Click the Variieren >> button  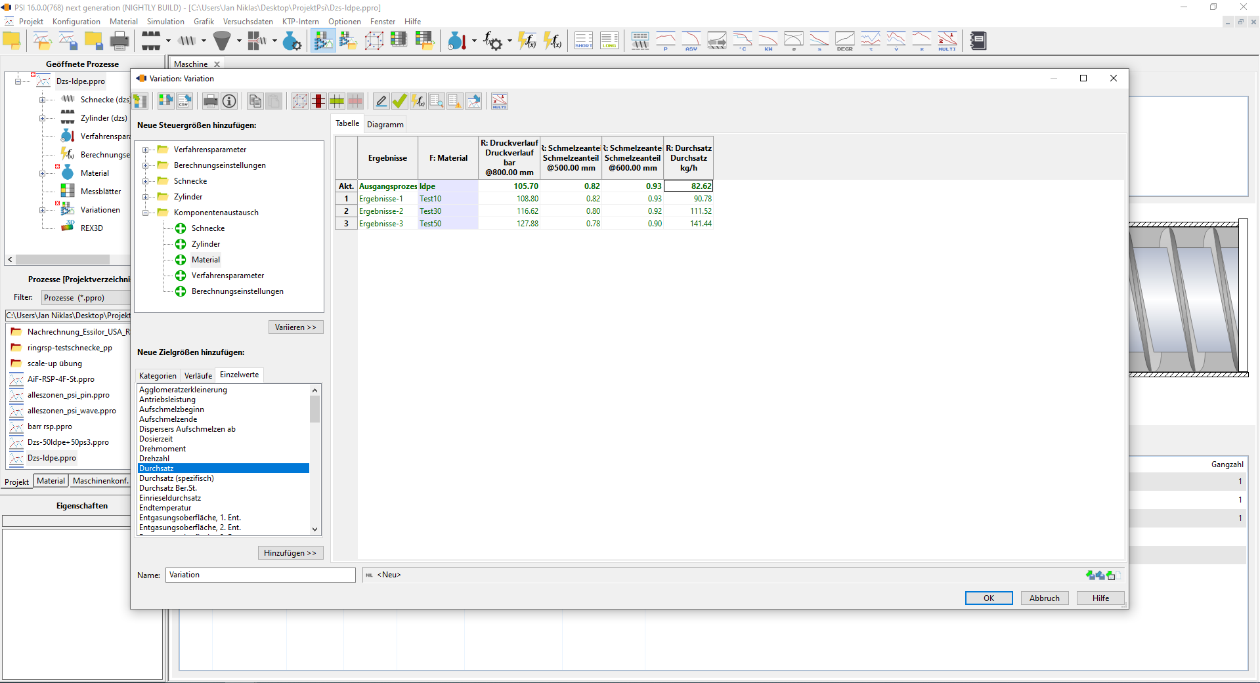295,327
